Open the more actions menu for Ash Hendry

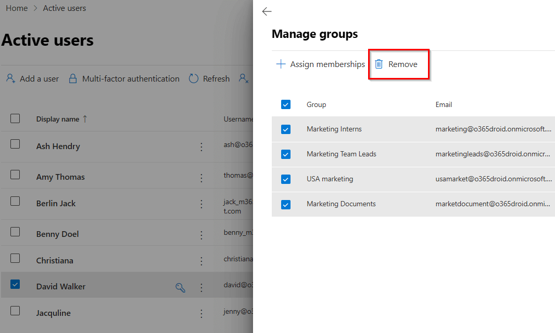(201, 147)
